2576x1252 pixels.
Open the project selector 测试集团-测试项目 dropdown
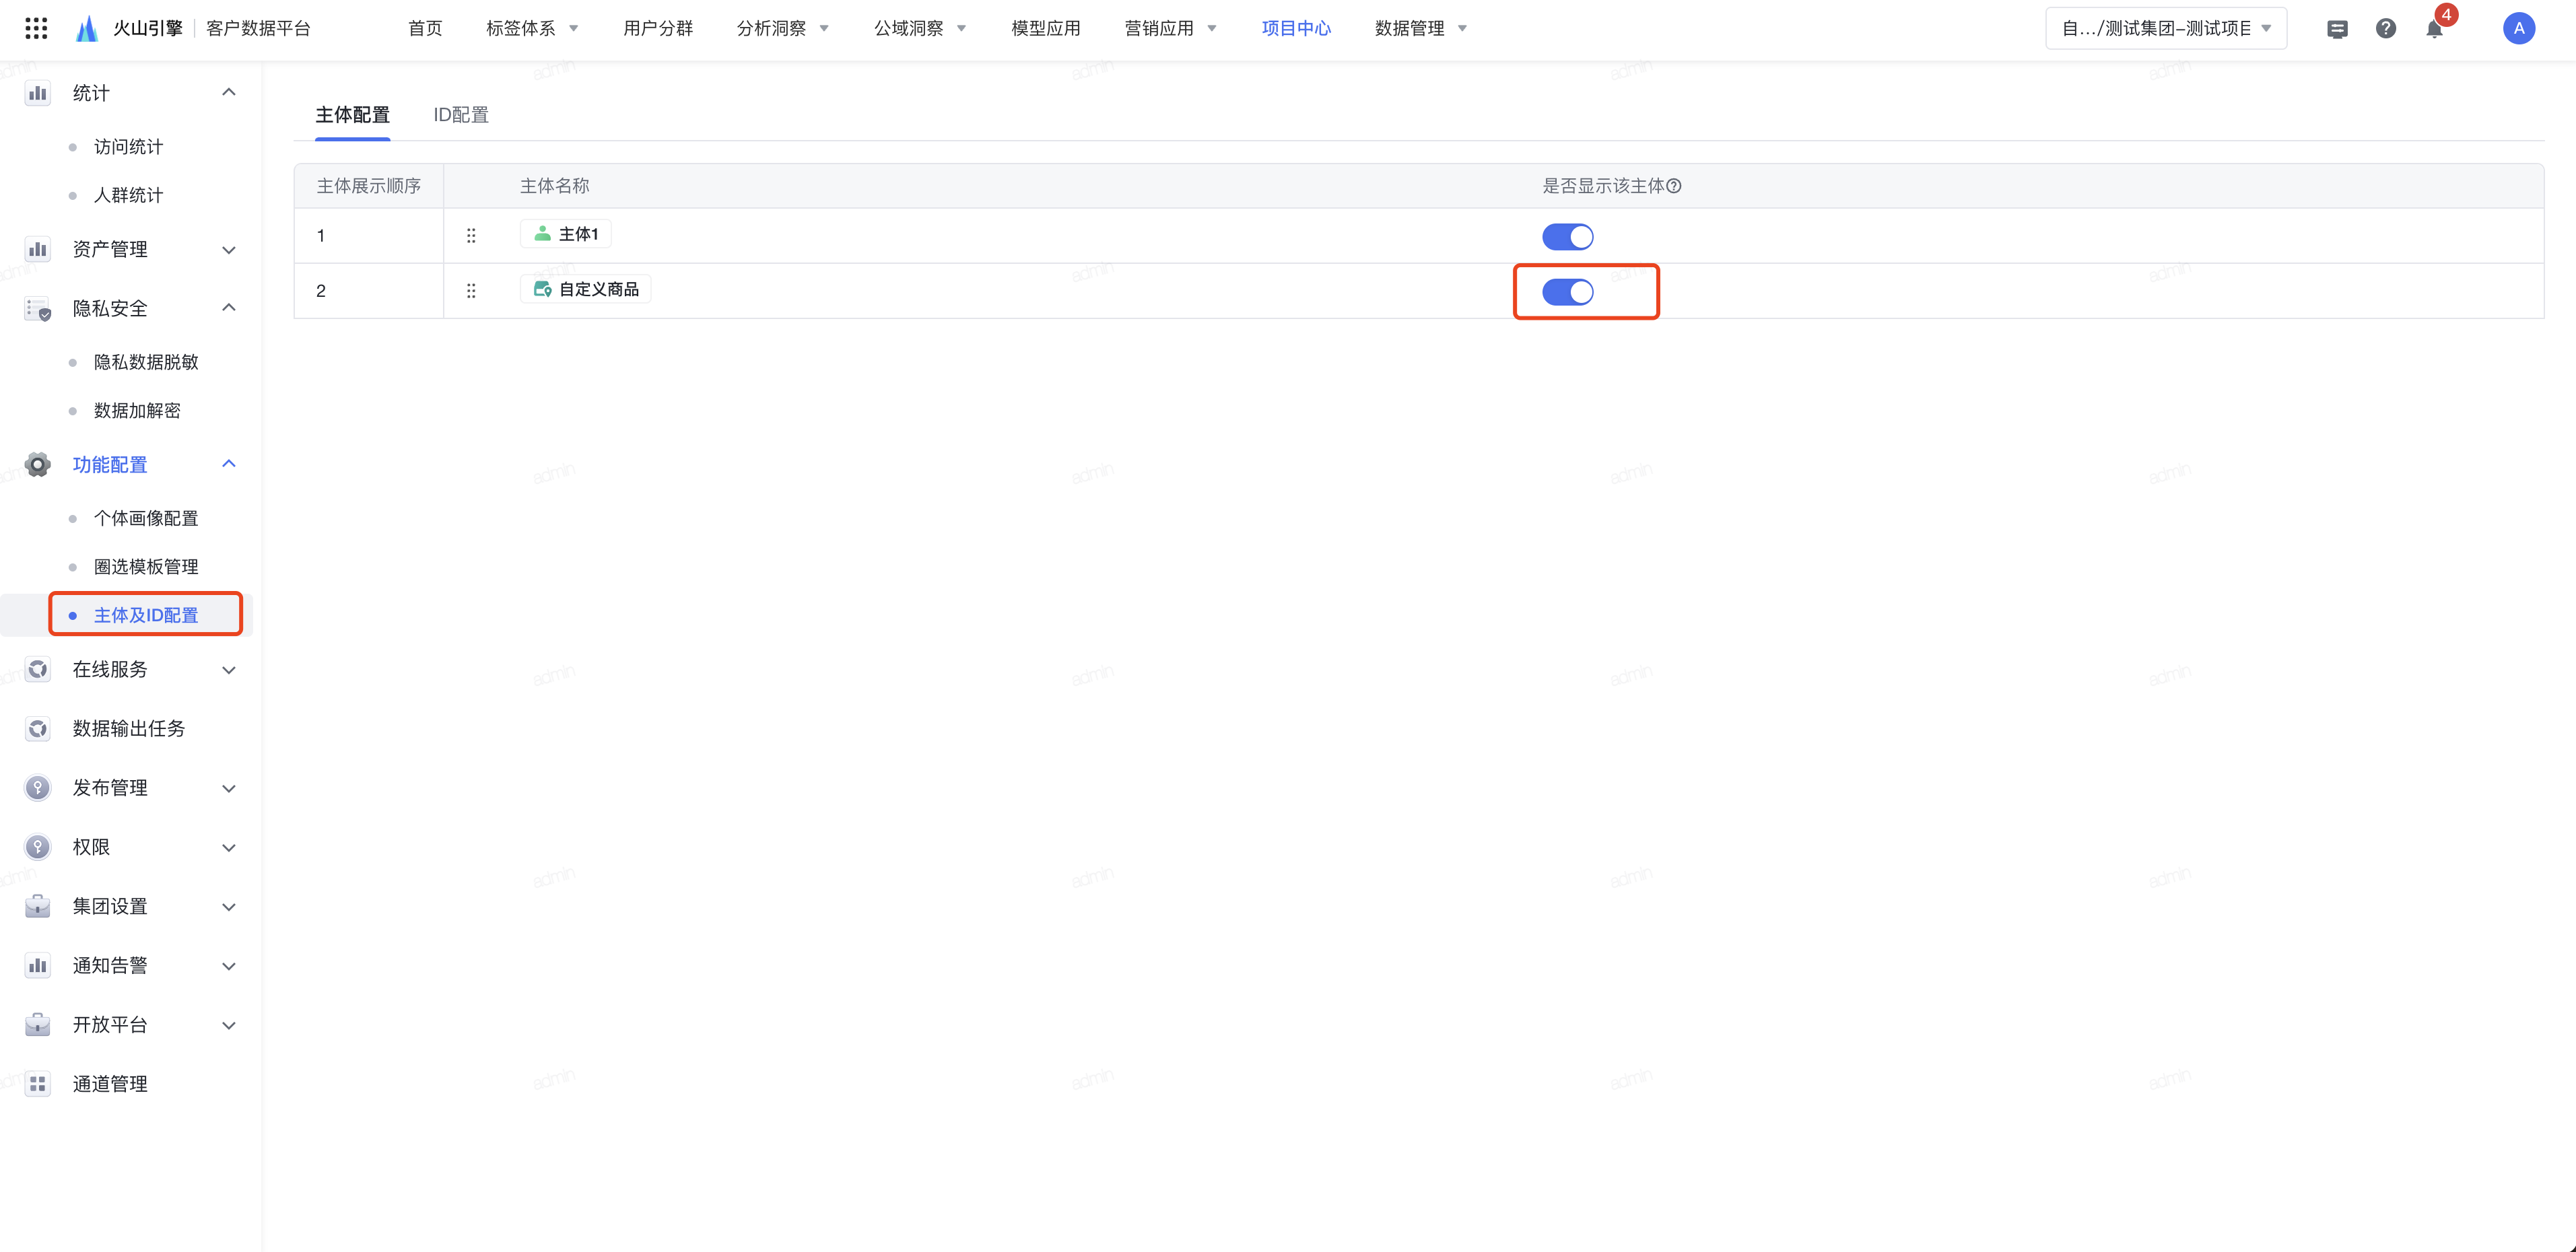2166,28
